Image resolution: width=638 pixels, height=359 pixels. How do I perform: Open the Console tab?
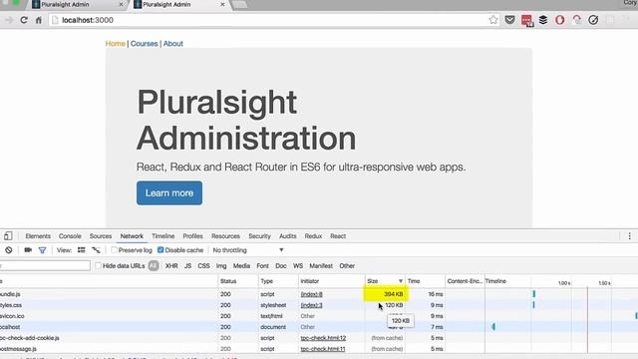pos(70,236)
